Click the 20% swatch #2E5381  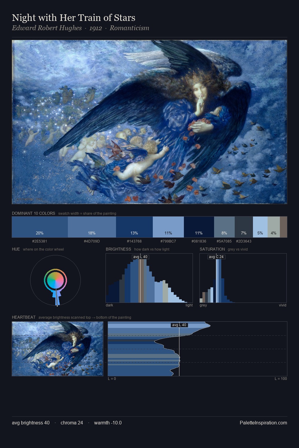[x=40, y=227]
